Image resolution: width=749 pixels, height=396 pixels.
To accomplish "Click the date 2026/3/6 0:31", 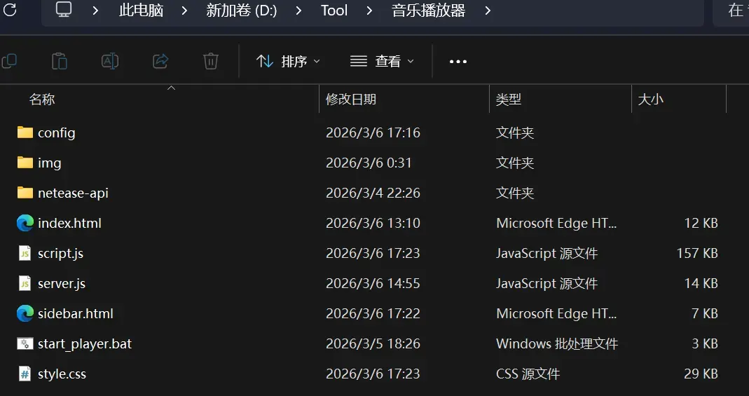I will click(369, 163).
